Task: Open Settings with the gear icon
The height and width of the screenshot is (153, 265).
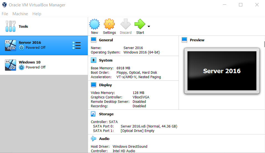Action: pyautogui.click(x=109, y=24)
